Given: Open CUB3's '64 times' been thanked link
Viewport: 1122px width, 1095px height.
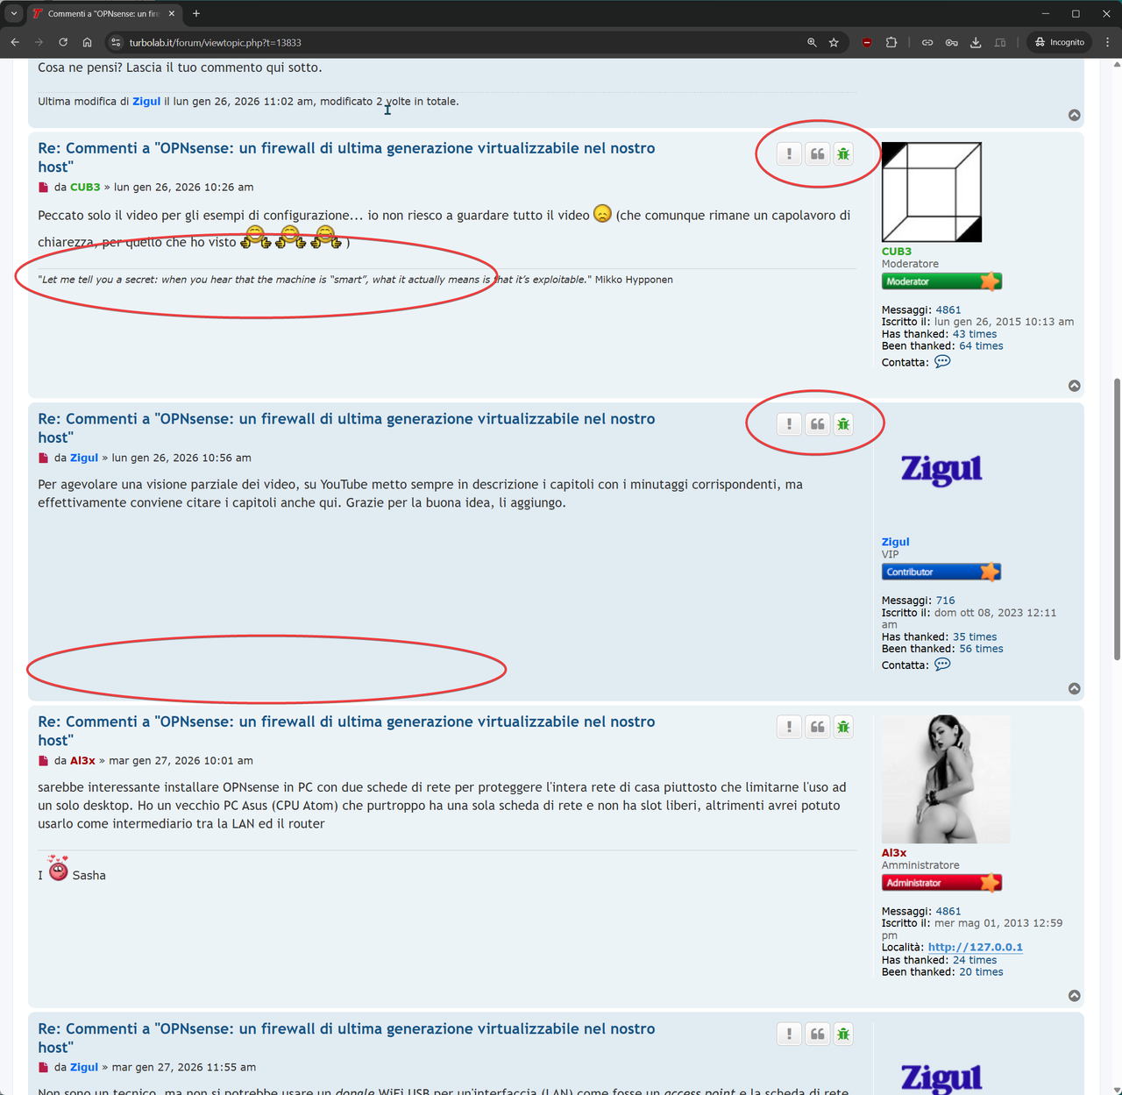Looking at the screenshot, I should pos(981,345).
